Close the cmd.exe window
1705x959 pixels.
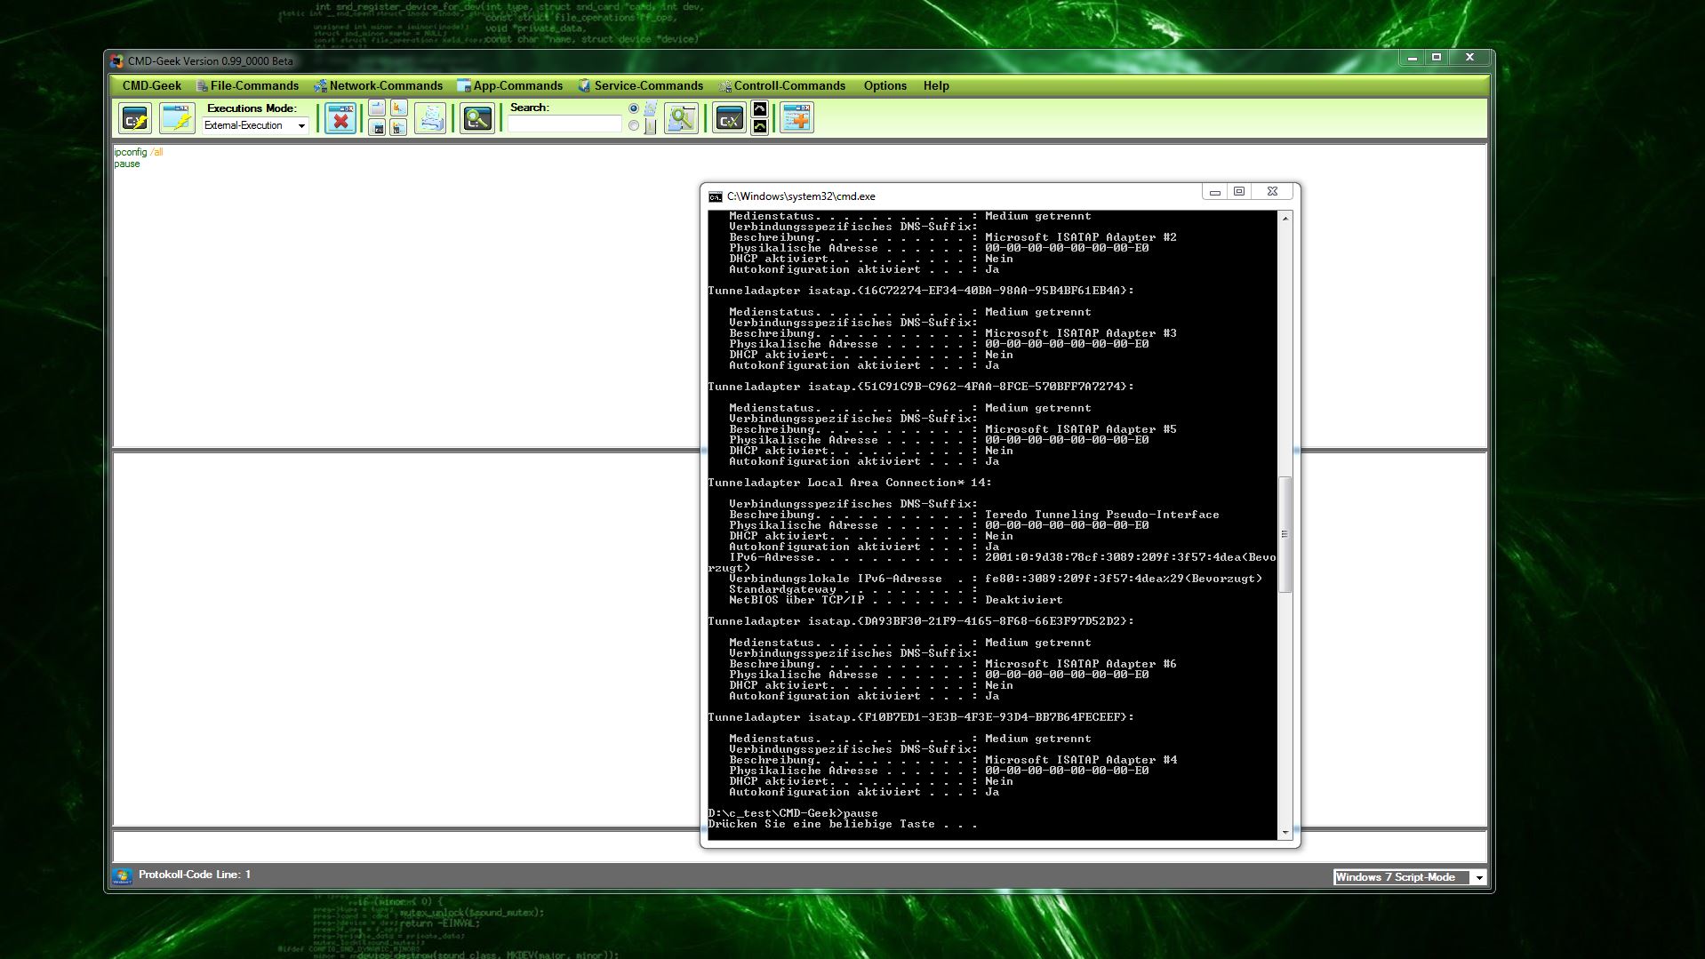click(1272, 192)
